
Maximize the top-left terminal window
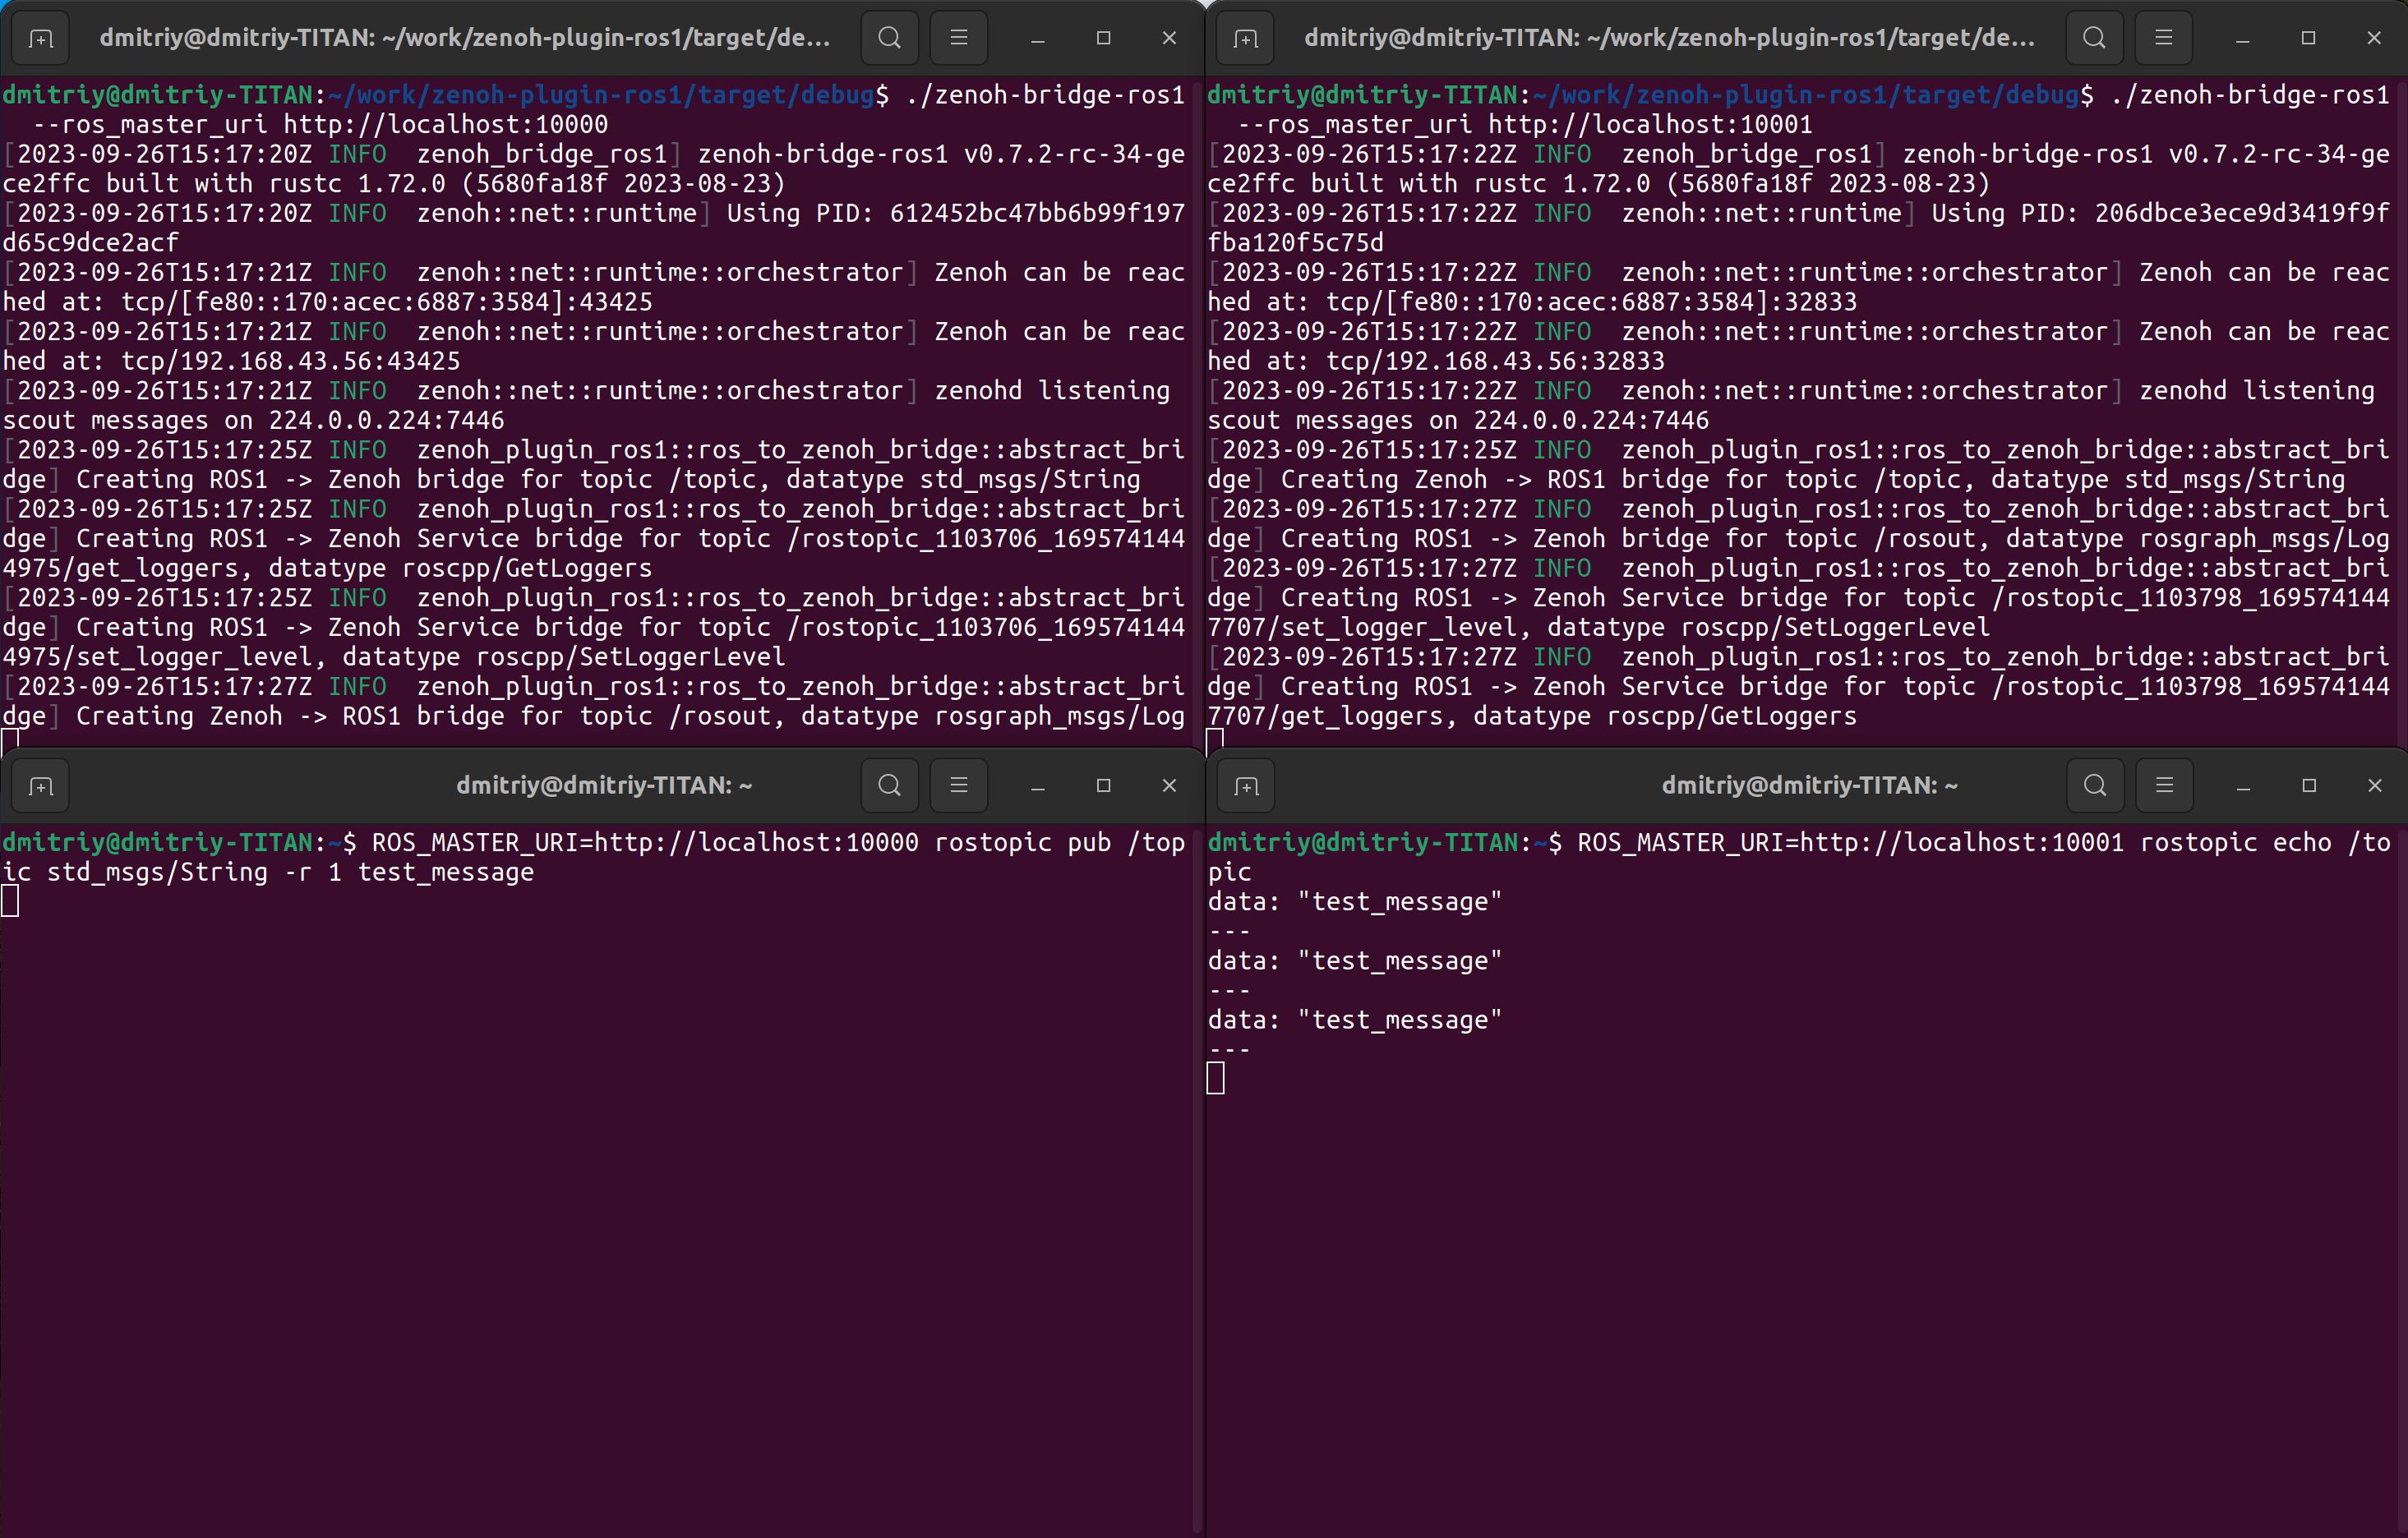click(x=1103, y=39)
